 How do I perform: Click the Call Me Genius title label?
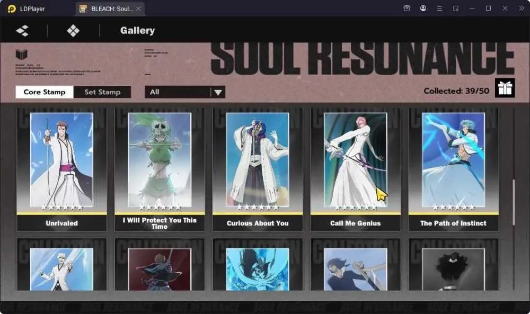356,223
